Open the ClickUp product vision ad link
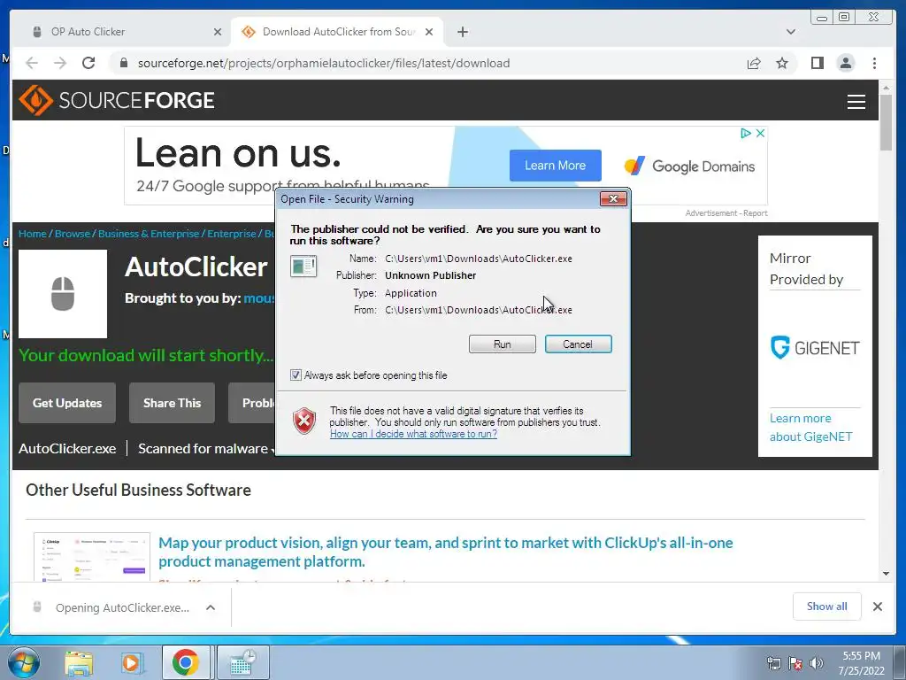906x680 pixels. coord(446,552)
